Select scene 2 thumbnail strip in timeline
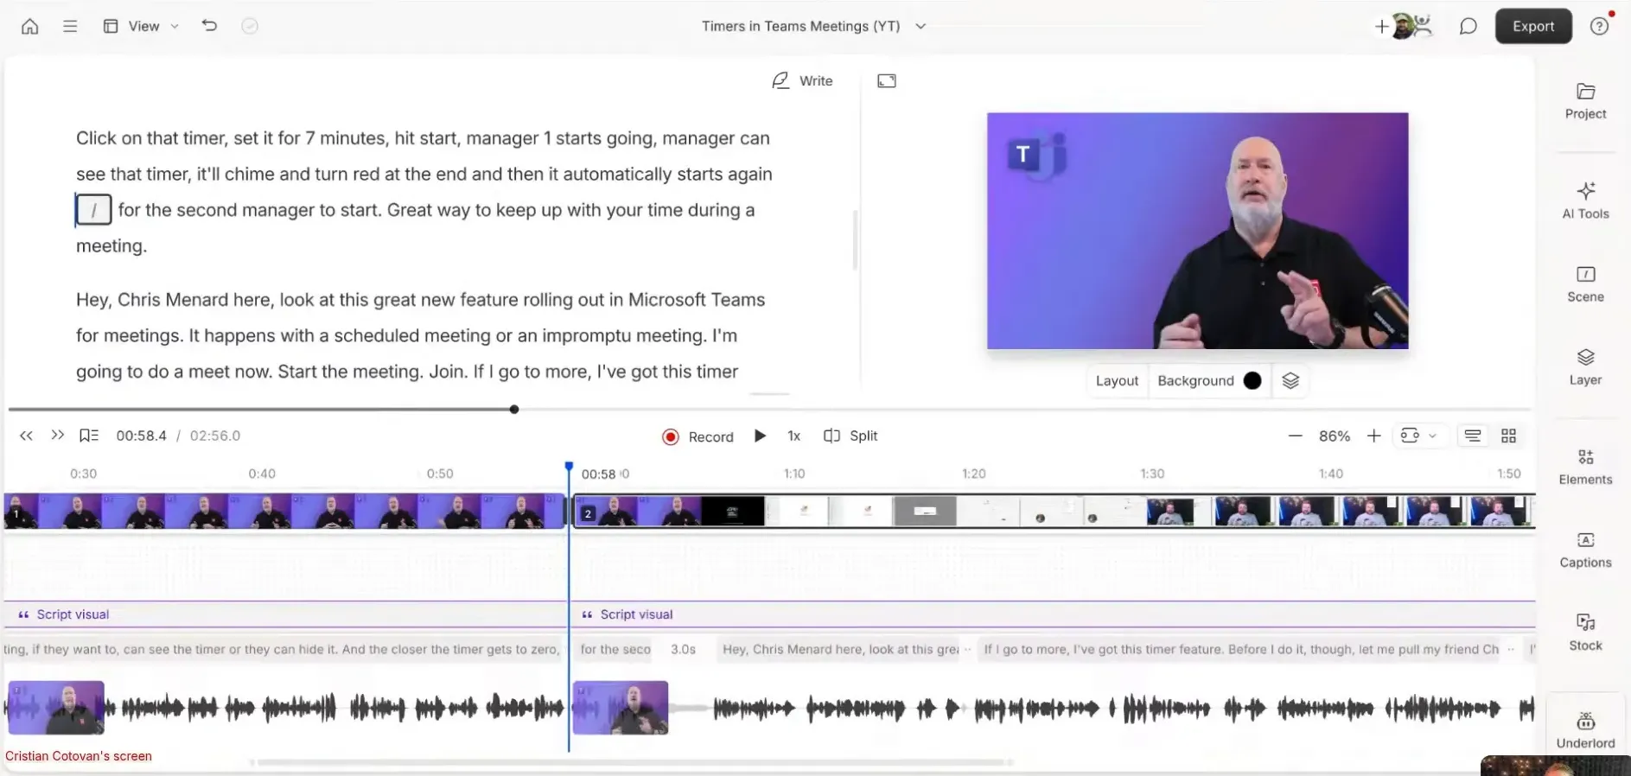The height and width of the screenshot is (776, 1631). point(1054,511)
